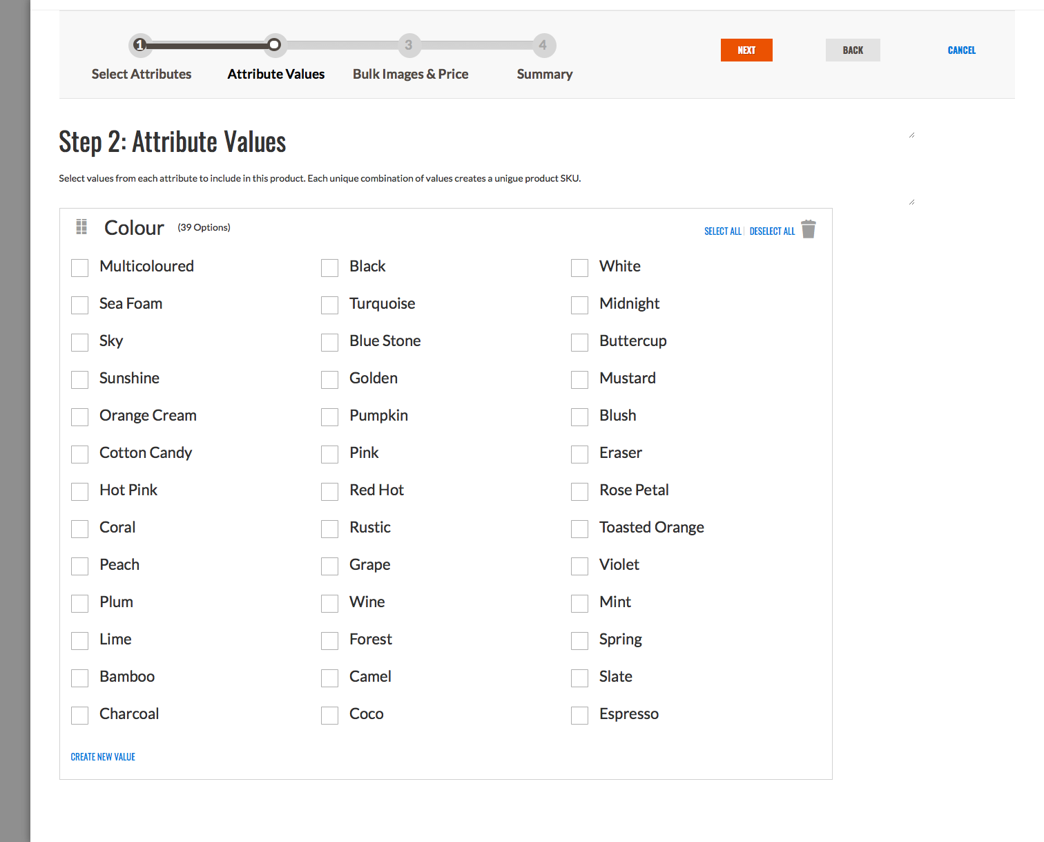
Task: Enable the White colour option
Action: tap(579, 267)
